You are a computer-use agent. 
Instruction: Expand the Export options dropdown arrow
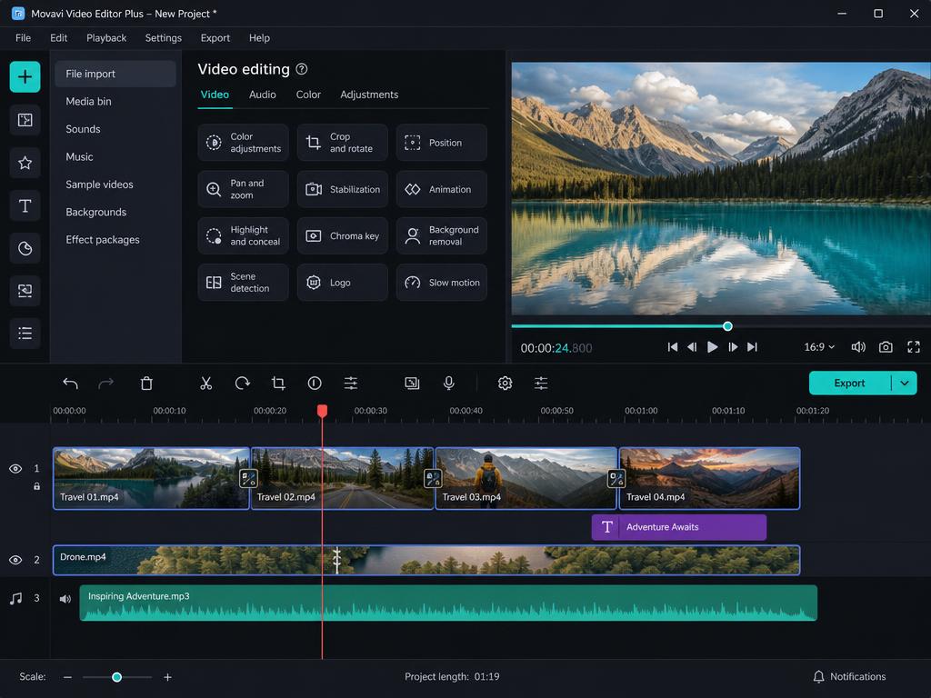click(x=905, y=384)
